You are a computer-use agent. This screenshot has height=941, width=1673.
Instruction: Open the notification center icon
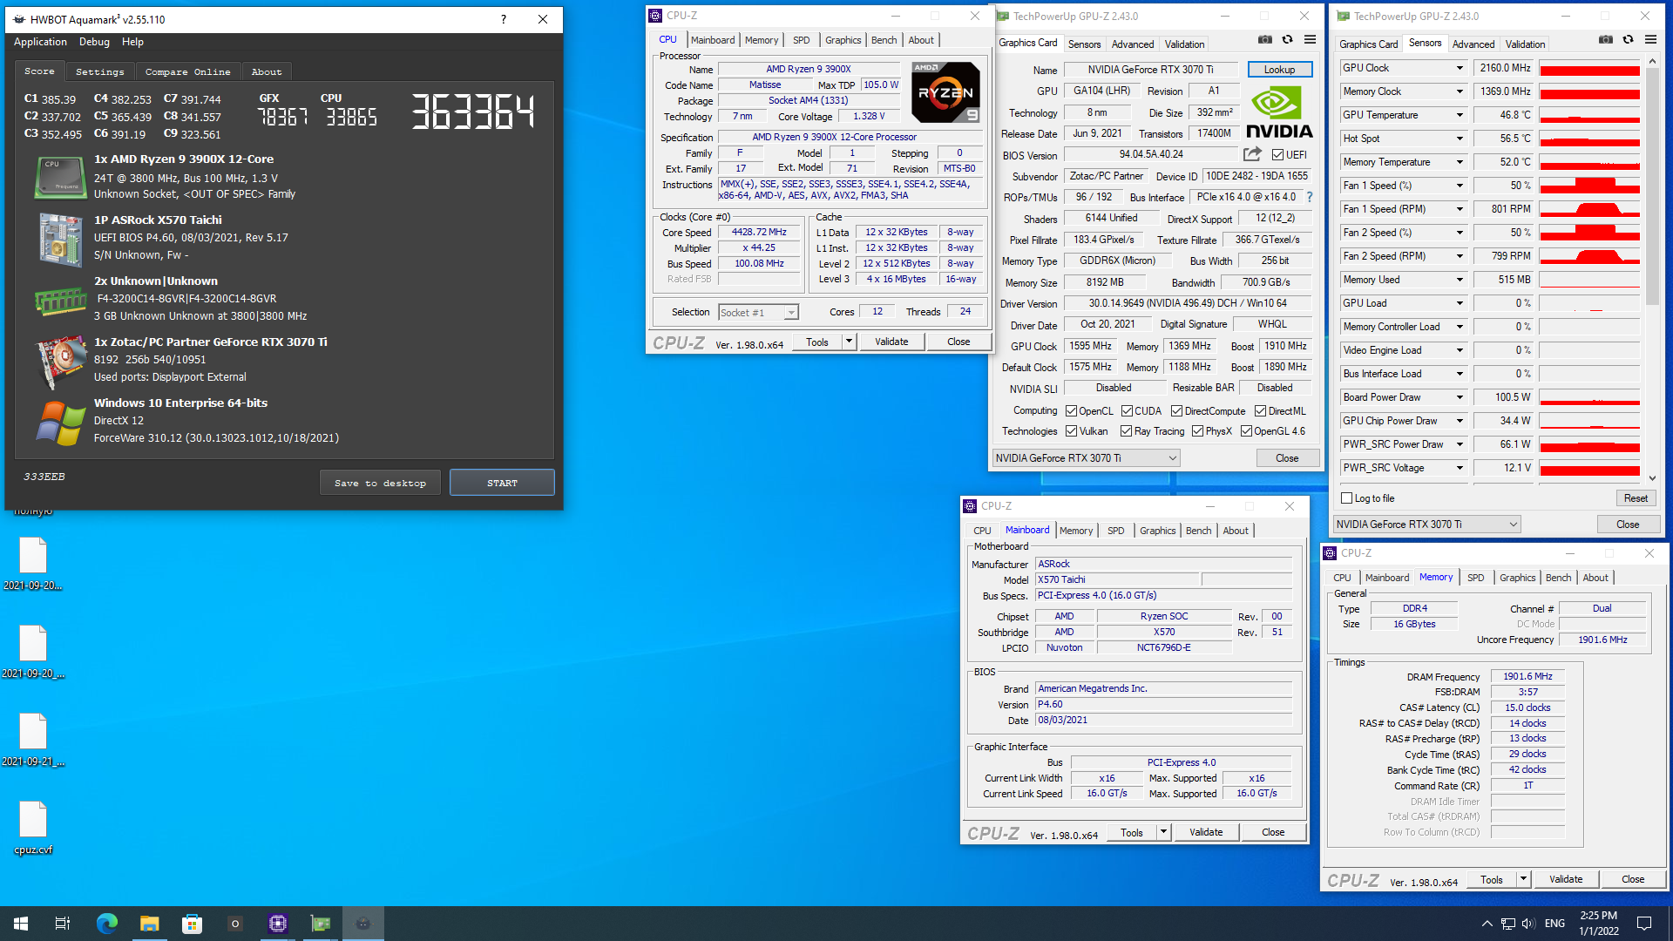tap(1644, 924)
